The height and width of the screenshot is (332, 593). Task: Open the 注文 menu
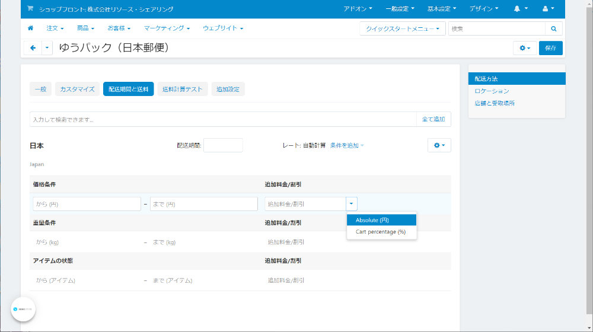tap(55, 28)
